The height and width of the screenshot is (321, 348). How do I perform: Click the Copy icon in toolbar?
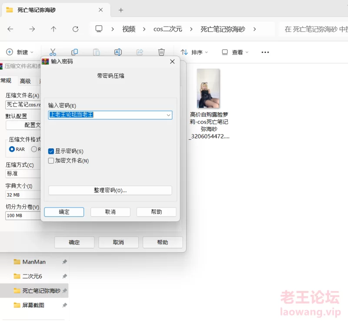(x=74, y=52)
